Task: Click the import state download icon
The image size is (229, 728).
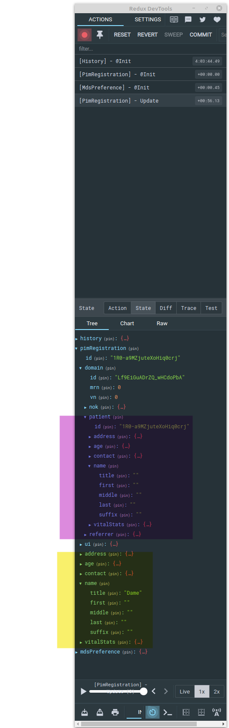Action: coord(85,712)
